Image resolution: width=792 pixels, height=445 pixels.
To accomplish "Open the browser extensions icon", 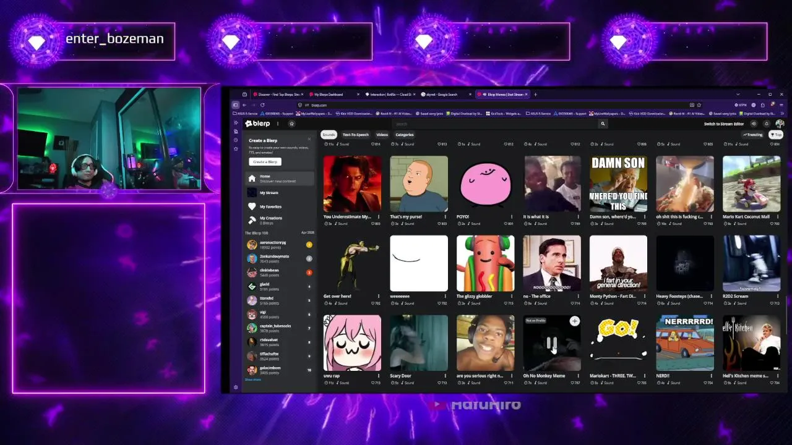I will point(763,105).
